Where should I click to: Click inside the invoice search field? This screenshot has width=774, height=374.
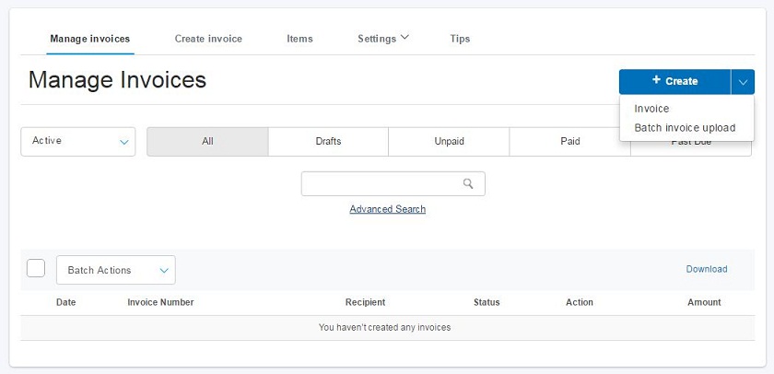tap(393, 183)
